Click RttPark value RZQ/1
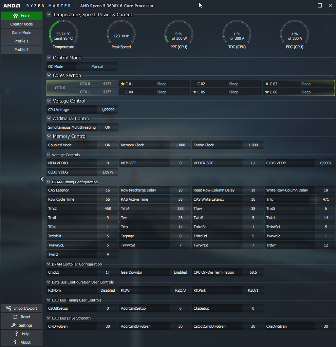The width and height of the screenshot is (336, 347). (x=253, y=290)
